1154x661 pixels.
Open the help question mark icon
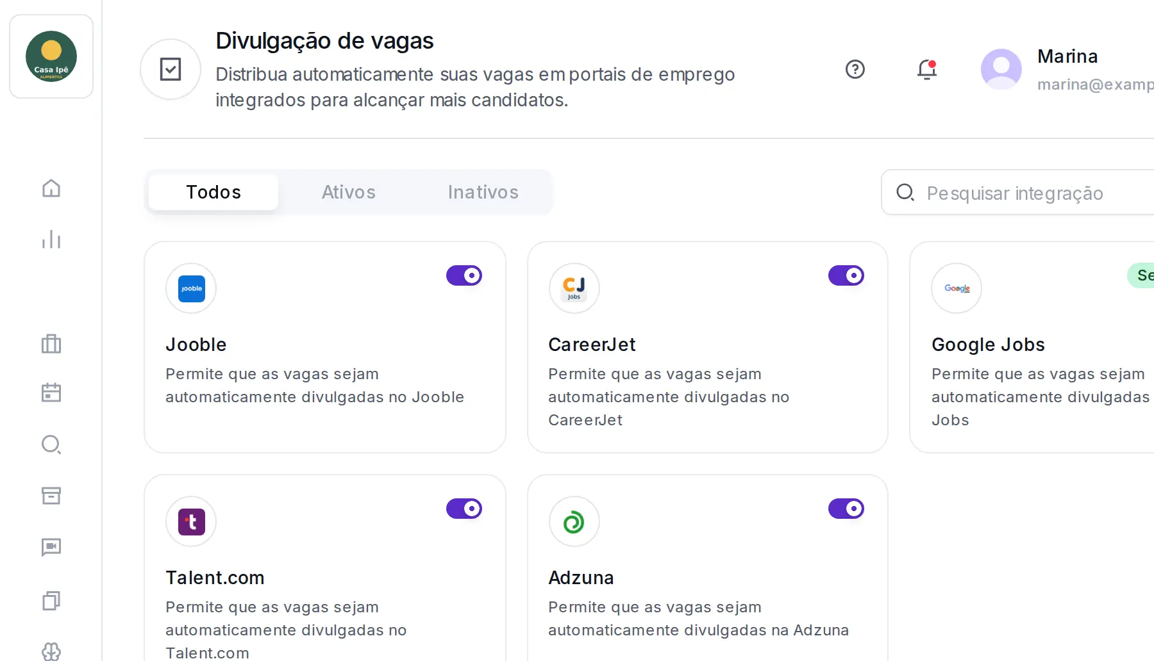855,69
